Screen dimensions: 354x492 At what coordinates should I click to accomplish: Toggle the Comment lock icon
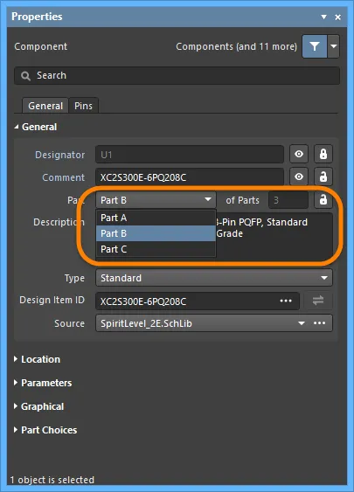tap(323, 177)
